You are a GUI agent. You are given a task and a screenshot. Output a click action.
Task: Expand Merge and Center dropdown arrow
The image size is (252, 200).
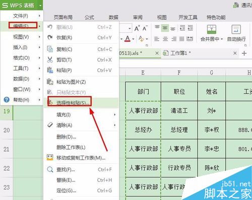tap(222, 39)
